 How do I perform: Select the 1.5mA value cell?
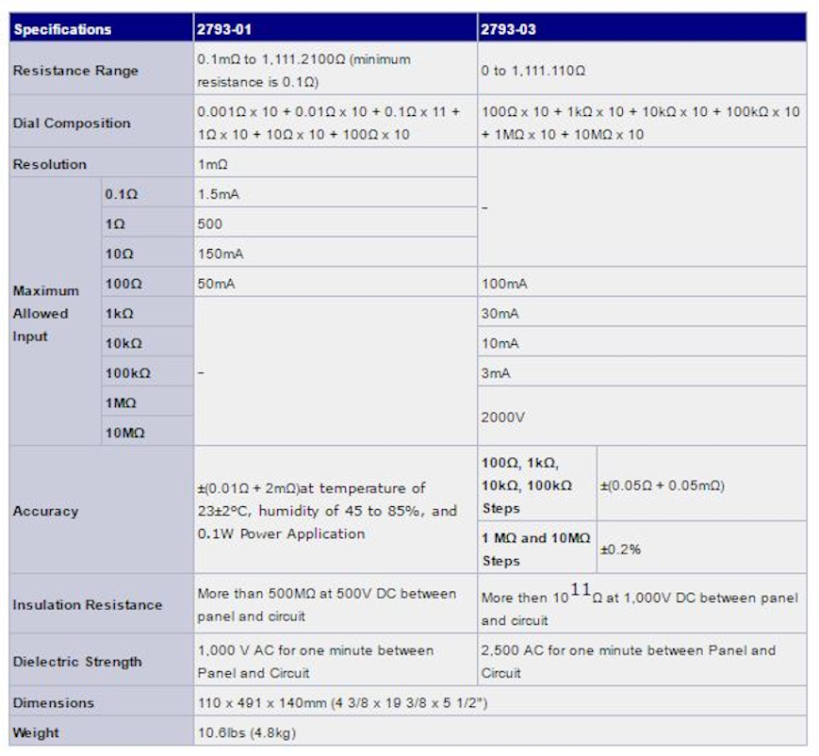click(x=216, y=193)
